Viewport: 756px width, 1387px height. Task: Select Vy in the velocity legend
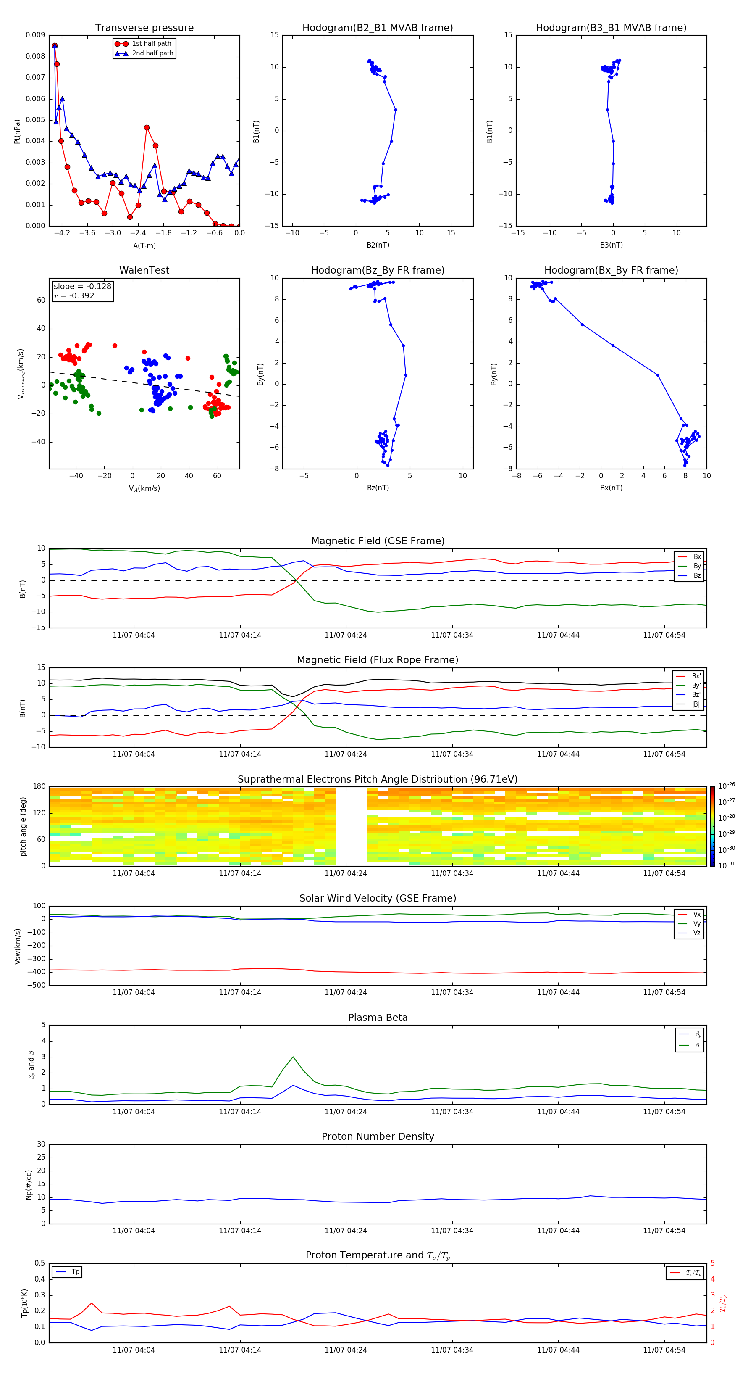point(689,923)
